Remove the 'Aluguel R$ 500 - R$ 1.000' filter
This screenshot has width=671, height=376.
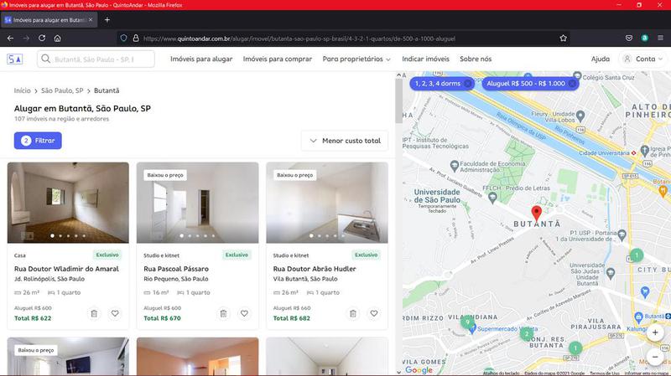pyautogui.click(x=572, y=84)
